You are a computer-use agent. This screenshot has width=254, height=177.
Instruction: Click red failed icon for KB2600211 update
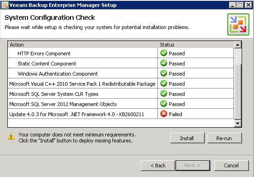[x=164, y=114]
